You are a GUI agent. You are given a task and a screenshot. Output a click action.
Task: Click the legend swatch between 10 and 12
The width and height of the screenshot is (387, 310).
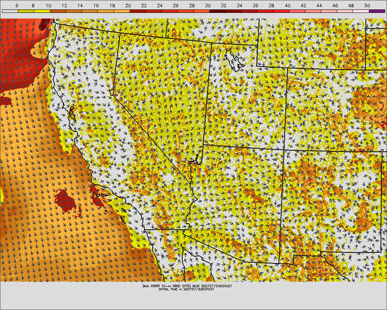tap(58, 11)
